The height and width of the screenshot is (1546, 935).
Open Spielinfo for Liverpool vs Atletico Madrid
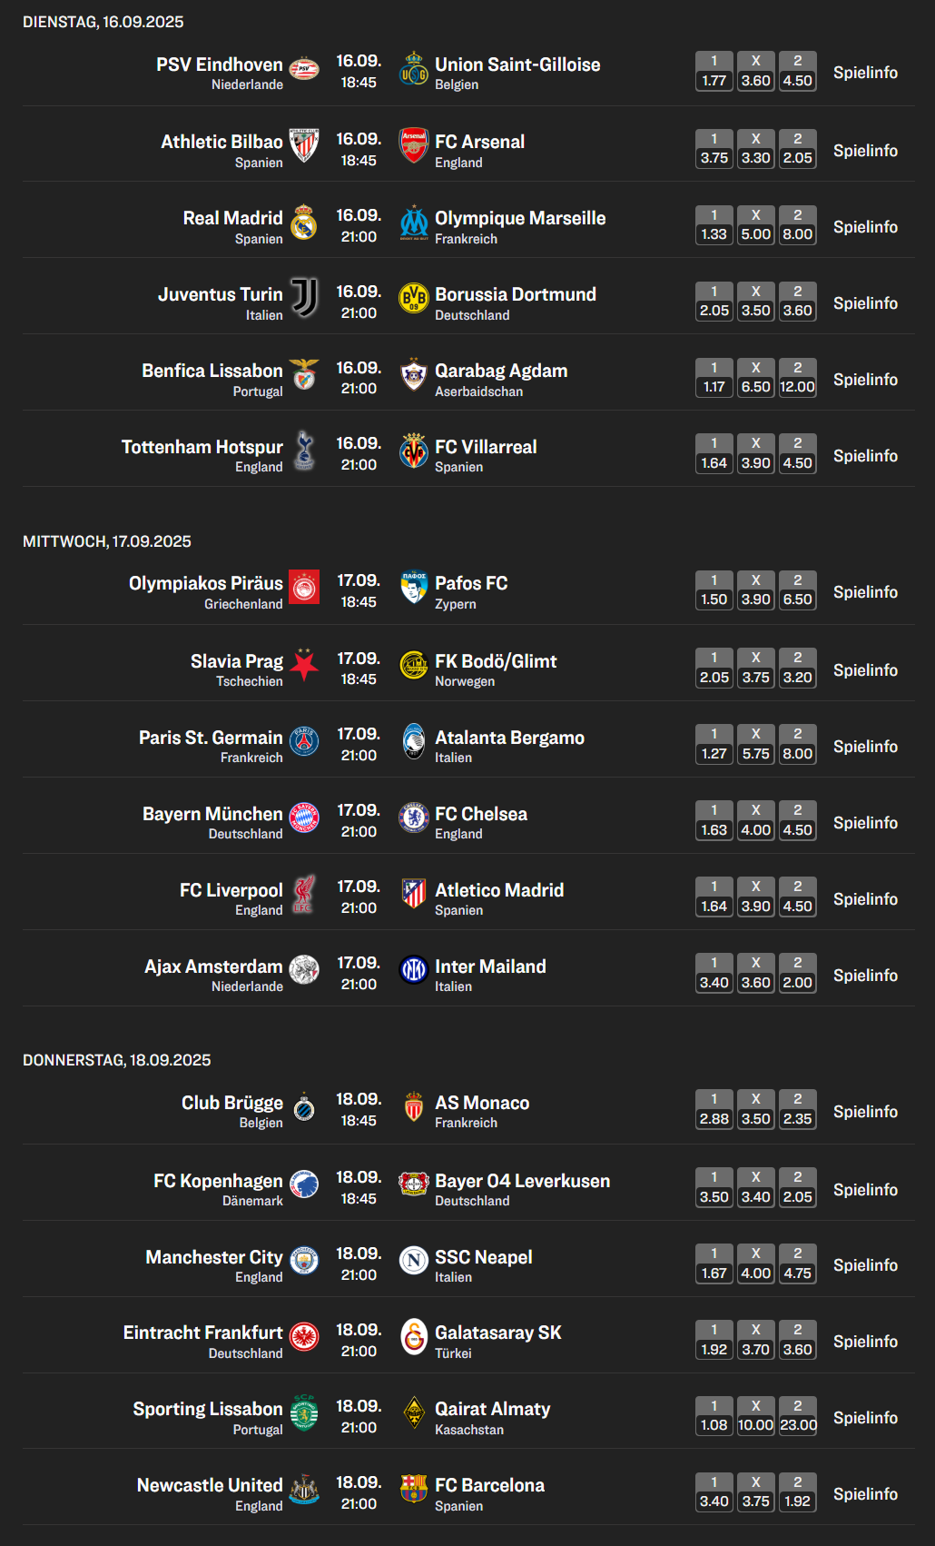[x=865, y=899]
